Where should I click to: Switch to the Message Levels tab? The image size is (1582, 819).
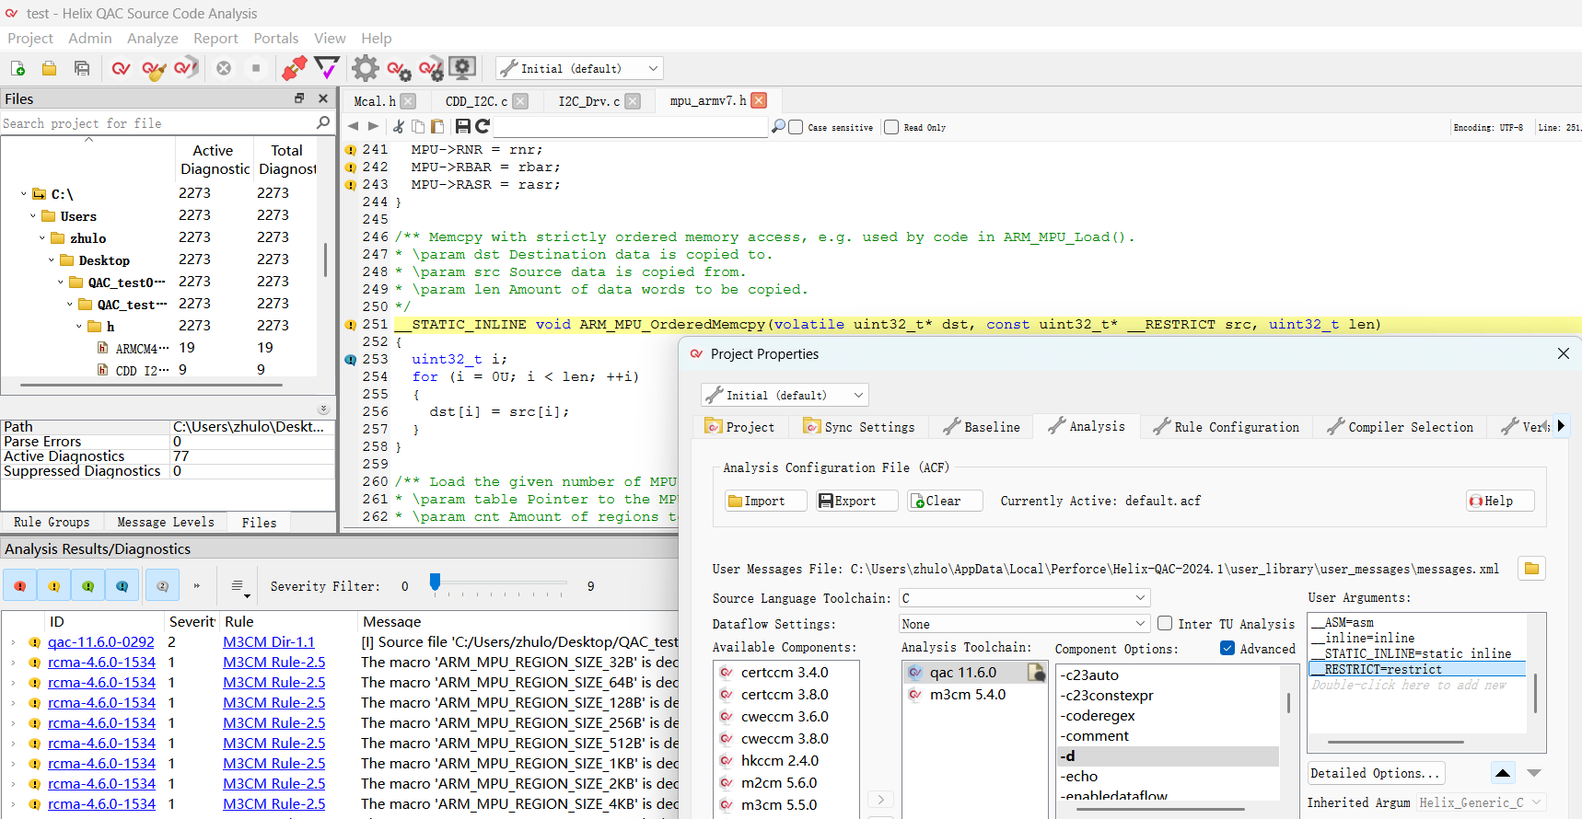[x=166, y=522]
